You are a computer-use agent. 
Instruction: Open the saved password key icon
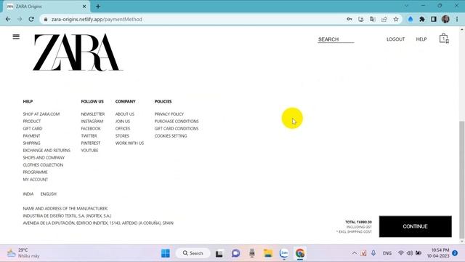click(x=349, y=20)
